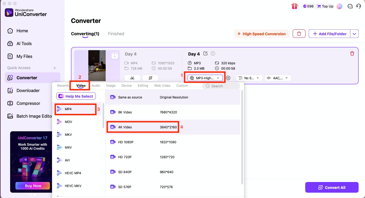365x198 pixels.
Task: Trim the Day 4 video with scissors
Action: 132,78
